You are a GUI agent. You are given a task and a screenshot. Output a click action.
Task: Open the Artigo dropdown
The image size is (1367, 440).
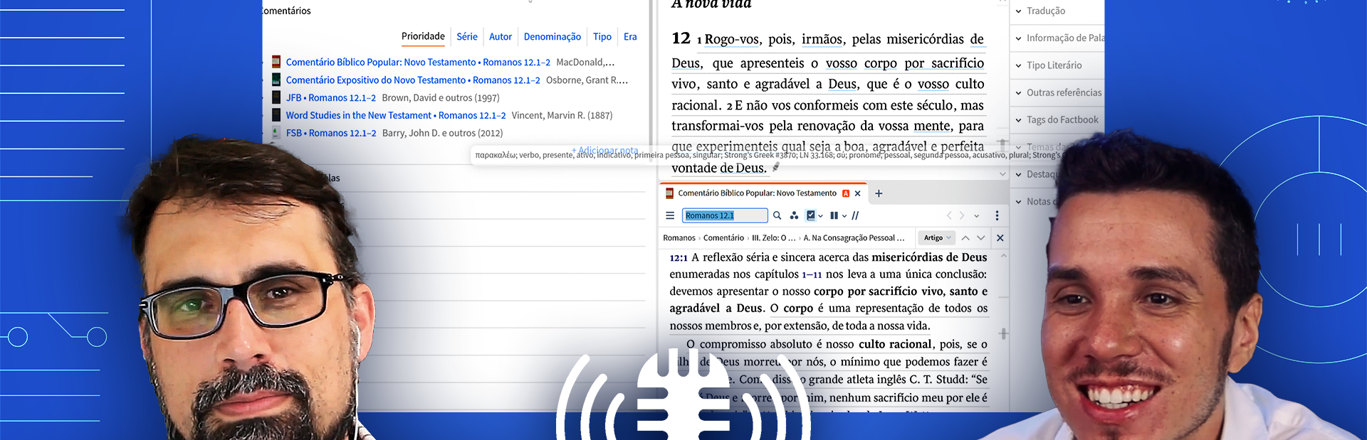936,237
